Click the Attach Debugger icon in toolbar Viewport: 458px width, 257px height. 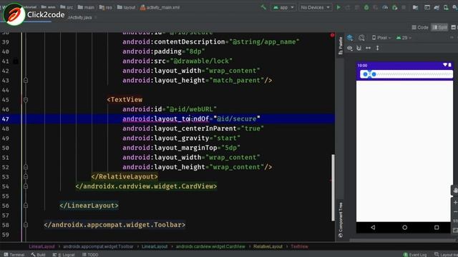click(394, 8)
